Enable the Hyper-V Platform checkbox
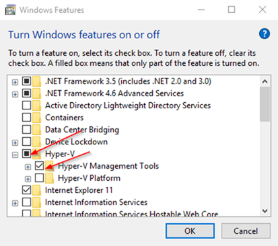278x246 pixels. [40, 178]
